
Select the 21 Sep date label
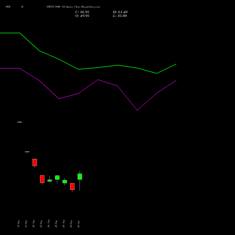point(26,224)
